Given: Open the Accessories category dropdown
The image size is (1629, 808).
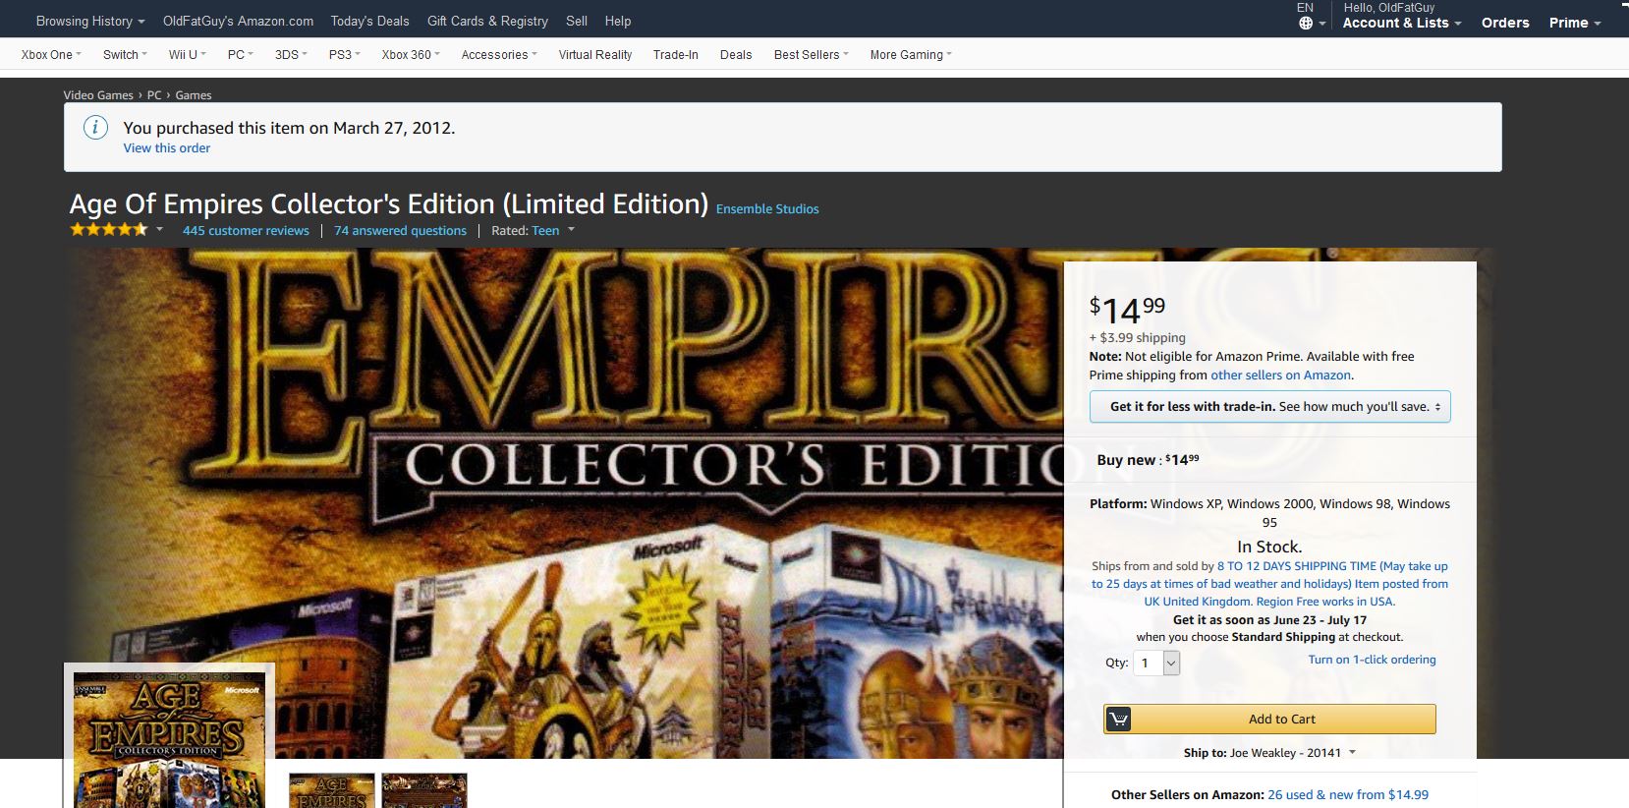Looking at the screenshot, I should click(x=499, y=55).
